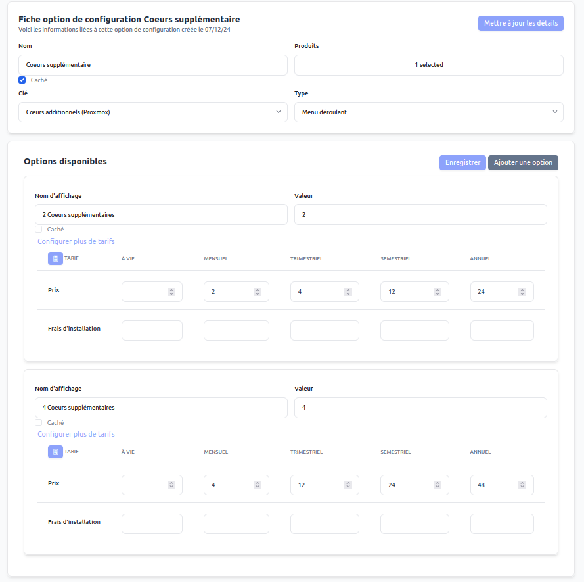Viewport: 584px width, 582px height.
Task: Click the Nom field containing Coeurs supplémentaire
Action: [x=152, y=65]
